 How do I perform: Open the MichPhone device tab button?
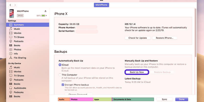tap(101, 5)
